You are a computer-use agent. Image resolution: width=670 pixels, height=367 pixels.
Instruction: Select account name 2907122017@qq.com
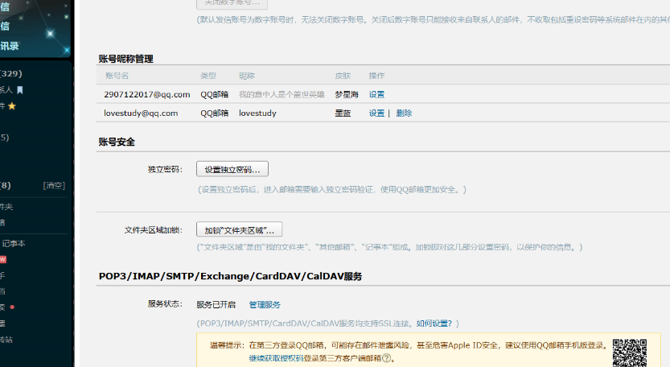tap(147, 94)
